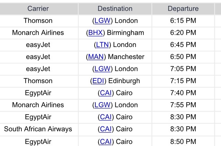Select Monarch Airlines cell in Birmingham row
The height and width of the screenshot is (146, 221).
38,33
